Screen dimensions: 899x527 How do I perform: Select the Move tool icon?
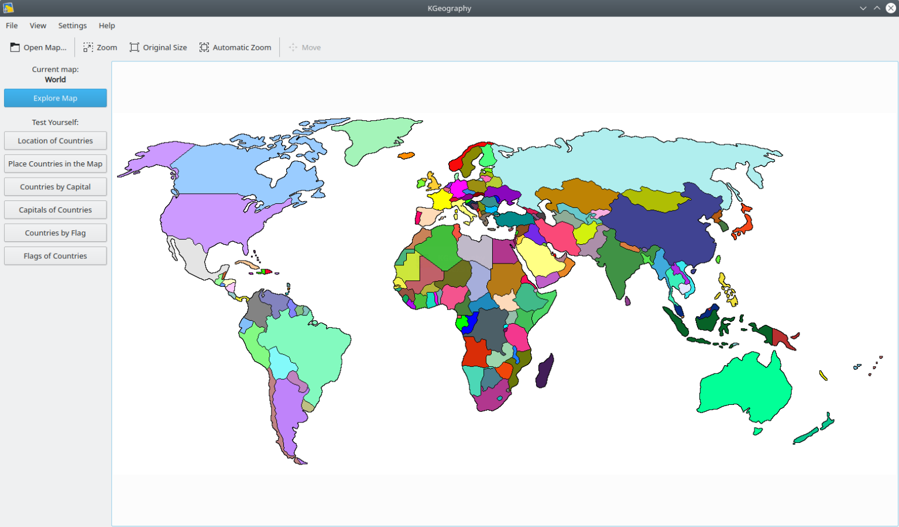click(x=304, y=47)
